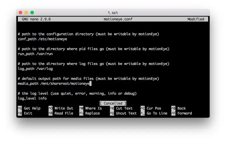Click the log level options comment line
This screenshot has width=226, height=141.
[x=77, y=94]
